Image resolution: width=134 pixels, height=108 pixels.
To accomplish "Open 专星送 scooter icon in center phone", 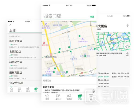I will pyautogui.click(x=69, y=96).
